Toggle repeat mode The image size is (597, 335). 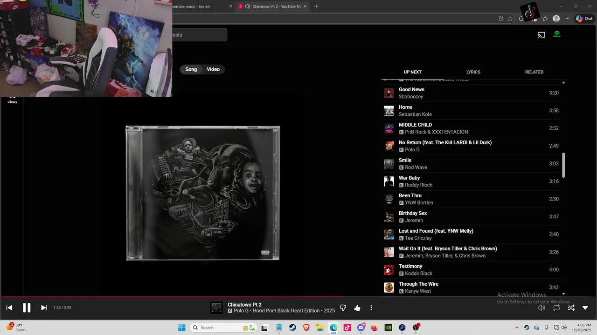tap(556, 308)
